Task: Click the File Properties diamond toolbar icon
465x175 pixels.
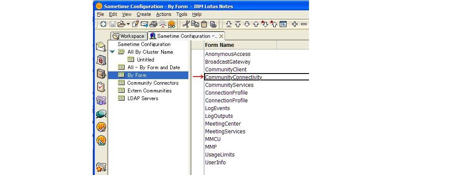Action: [103, 24]
